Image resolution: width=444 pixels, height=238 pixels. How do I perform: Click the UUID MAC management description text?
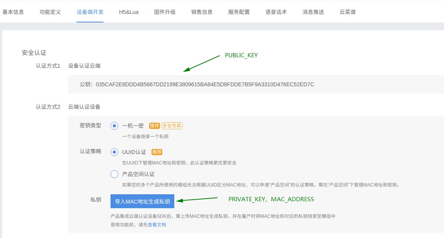tap(179, 163)
